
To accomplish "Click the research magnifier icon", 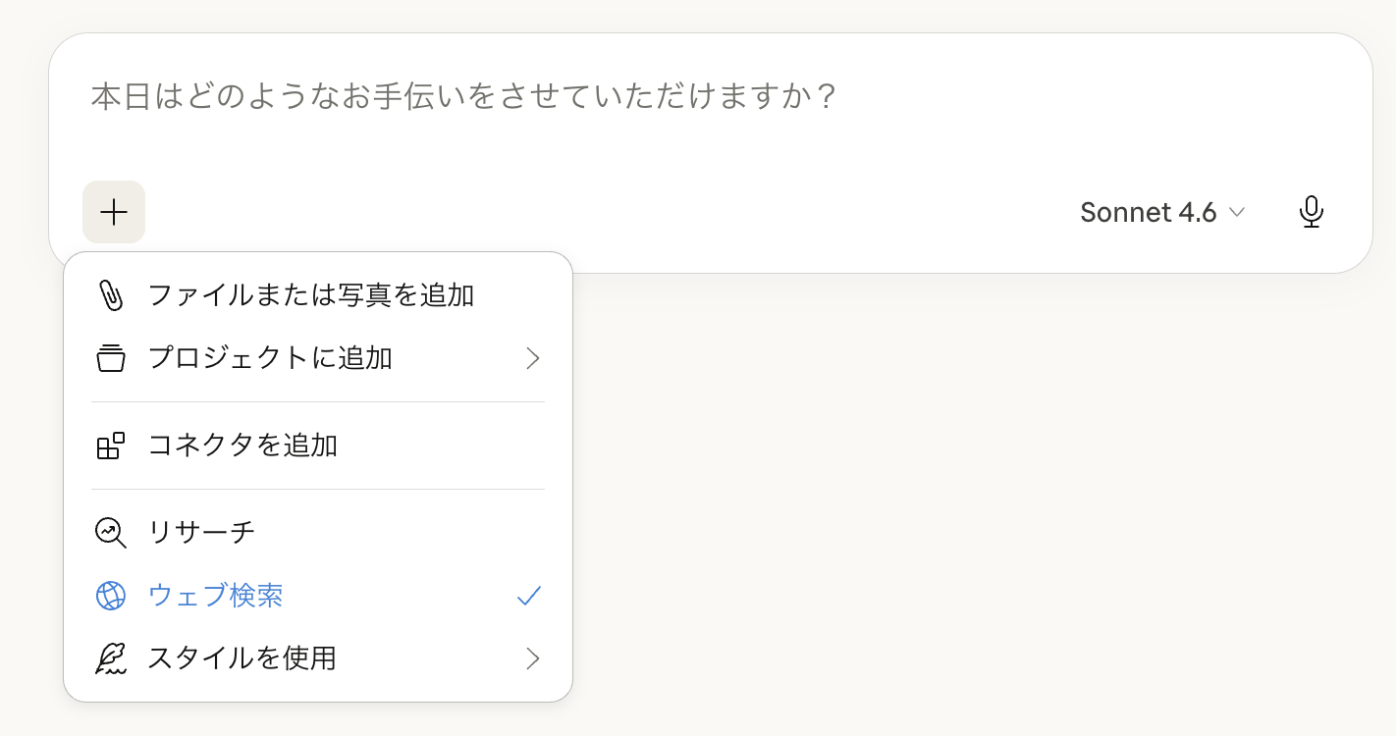I will pos(111,533).
